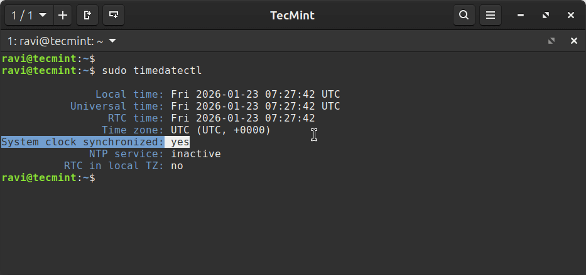Add a new terminal tab with plus
Screen dimensions: 586x275
[x=63, y=15]
